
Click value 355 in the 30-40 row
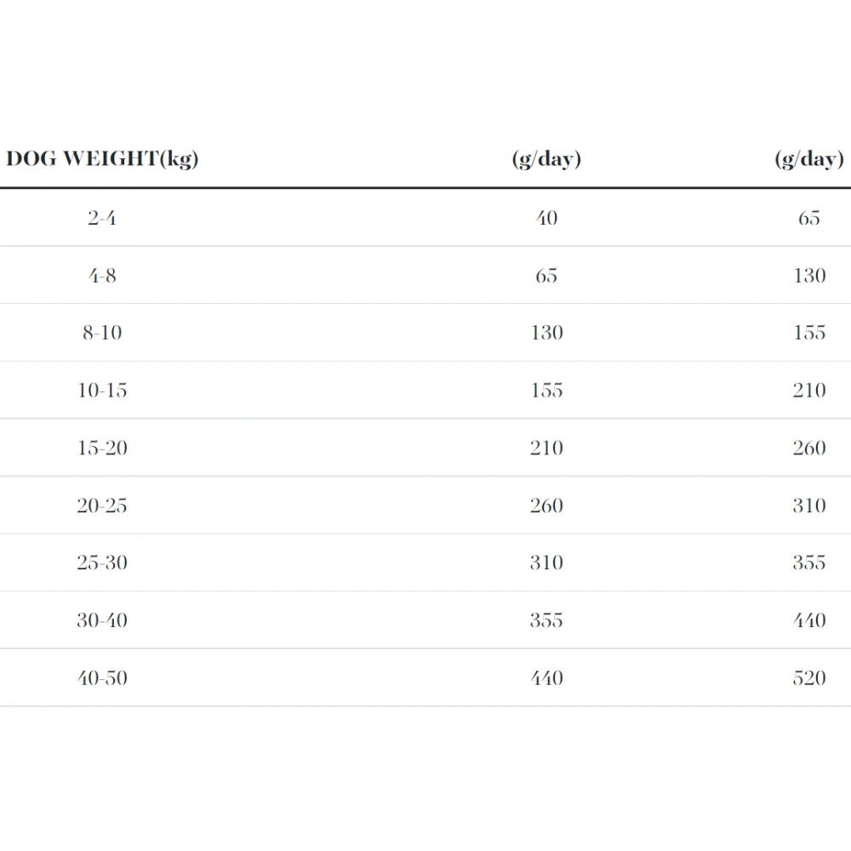(x=546, y=620)
